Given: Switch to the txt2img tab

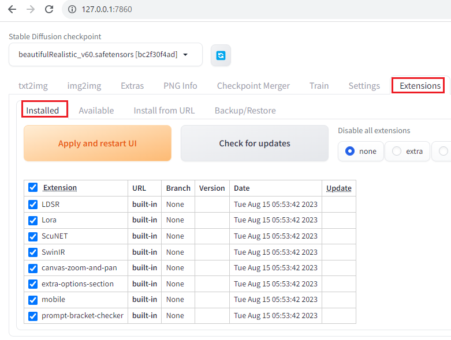Looking at the screenshot, I should (33, 86).
